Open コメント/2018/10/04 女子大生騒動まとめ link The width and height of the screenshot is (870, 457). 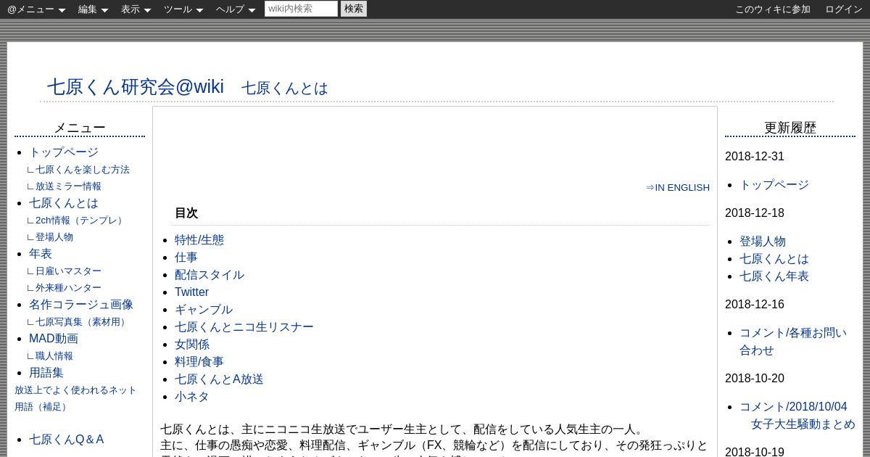797,416
